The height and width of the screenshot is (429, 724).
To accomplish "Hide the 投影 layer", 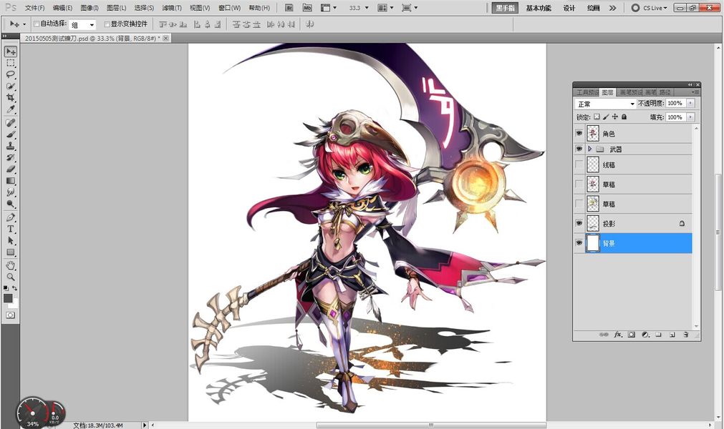I will (579, 223).
